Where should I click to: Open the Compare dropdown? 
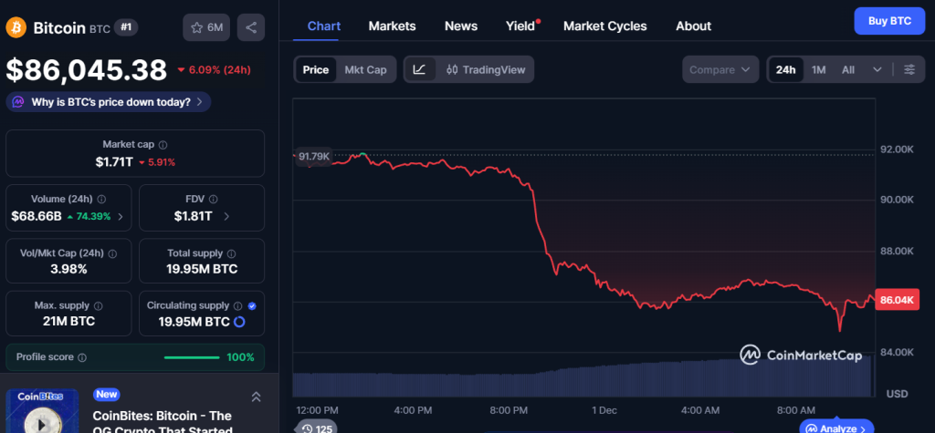point(720,69)
